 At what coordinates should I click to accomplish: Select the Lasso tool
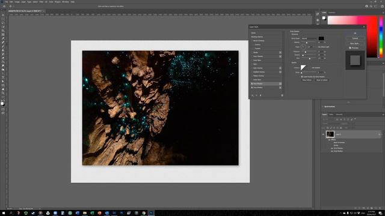pyautogui.click(x=3, y=23)
